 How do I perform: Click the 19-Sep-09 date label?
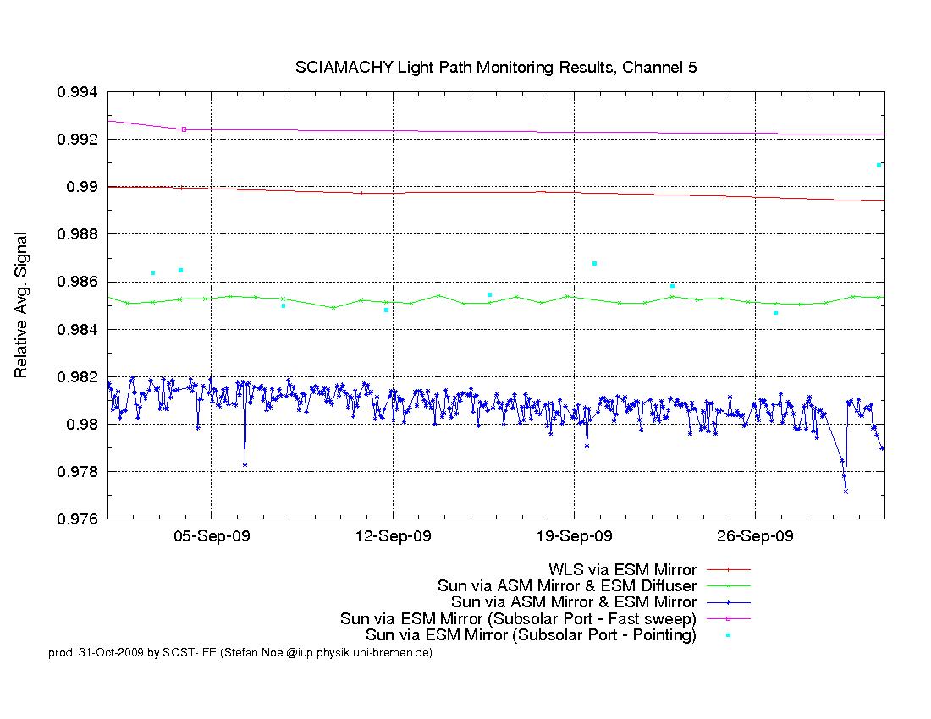tap(574, 536)
